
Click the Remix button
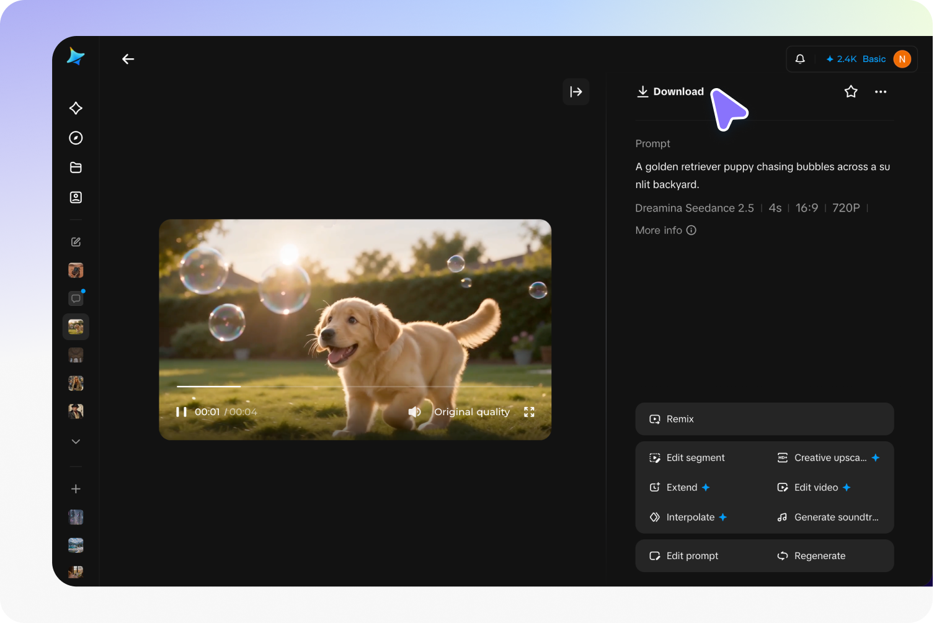pos(765,419)
